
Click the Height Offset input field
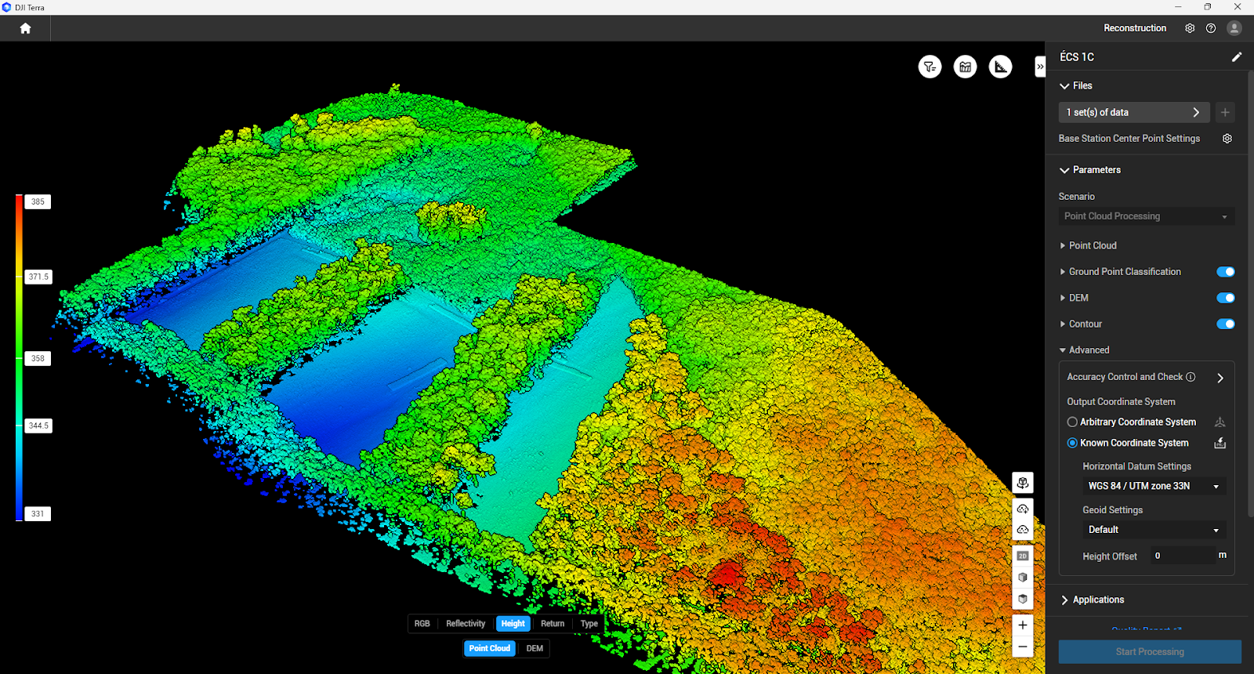pos(1181,556)
